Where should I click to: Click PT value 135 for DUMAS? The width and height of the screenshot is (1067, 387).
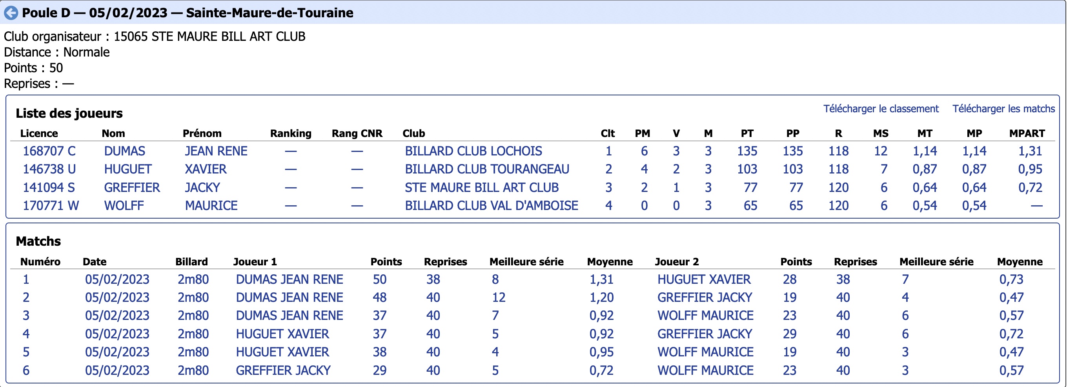point(747,151)
